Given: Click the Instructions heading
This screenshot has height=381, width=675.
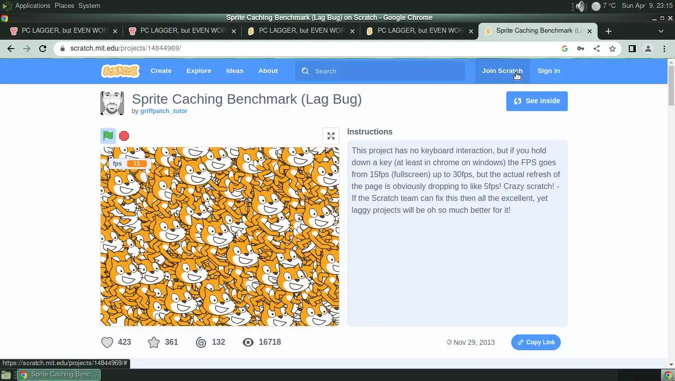Looking at the screenshot, I should click(370, 132).
